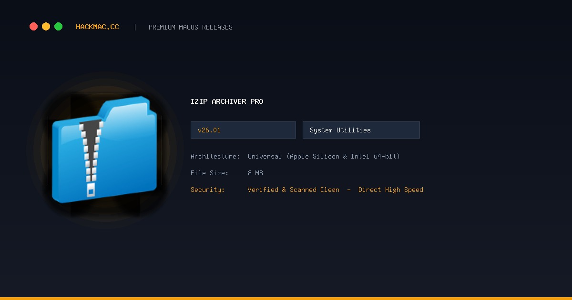Click the red window dot
The image size is (572, 300).
(x=33, y=27)
